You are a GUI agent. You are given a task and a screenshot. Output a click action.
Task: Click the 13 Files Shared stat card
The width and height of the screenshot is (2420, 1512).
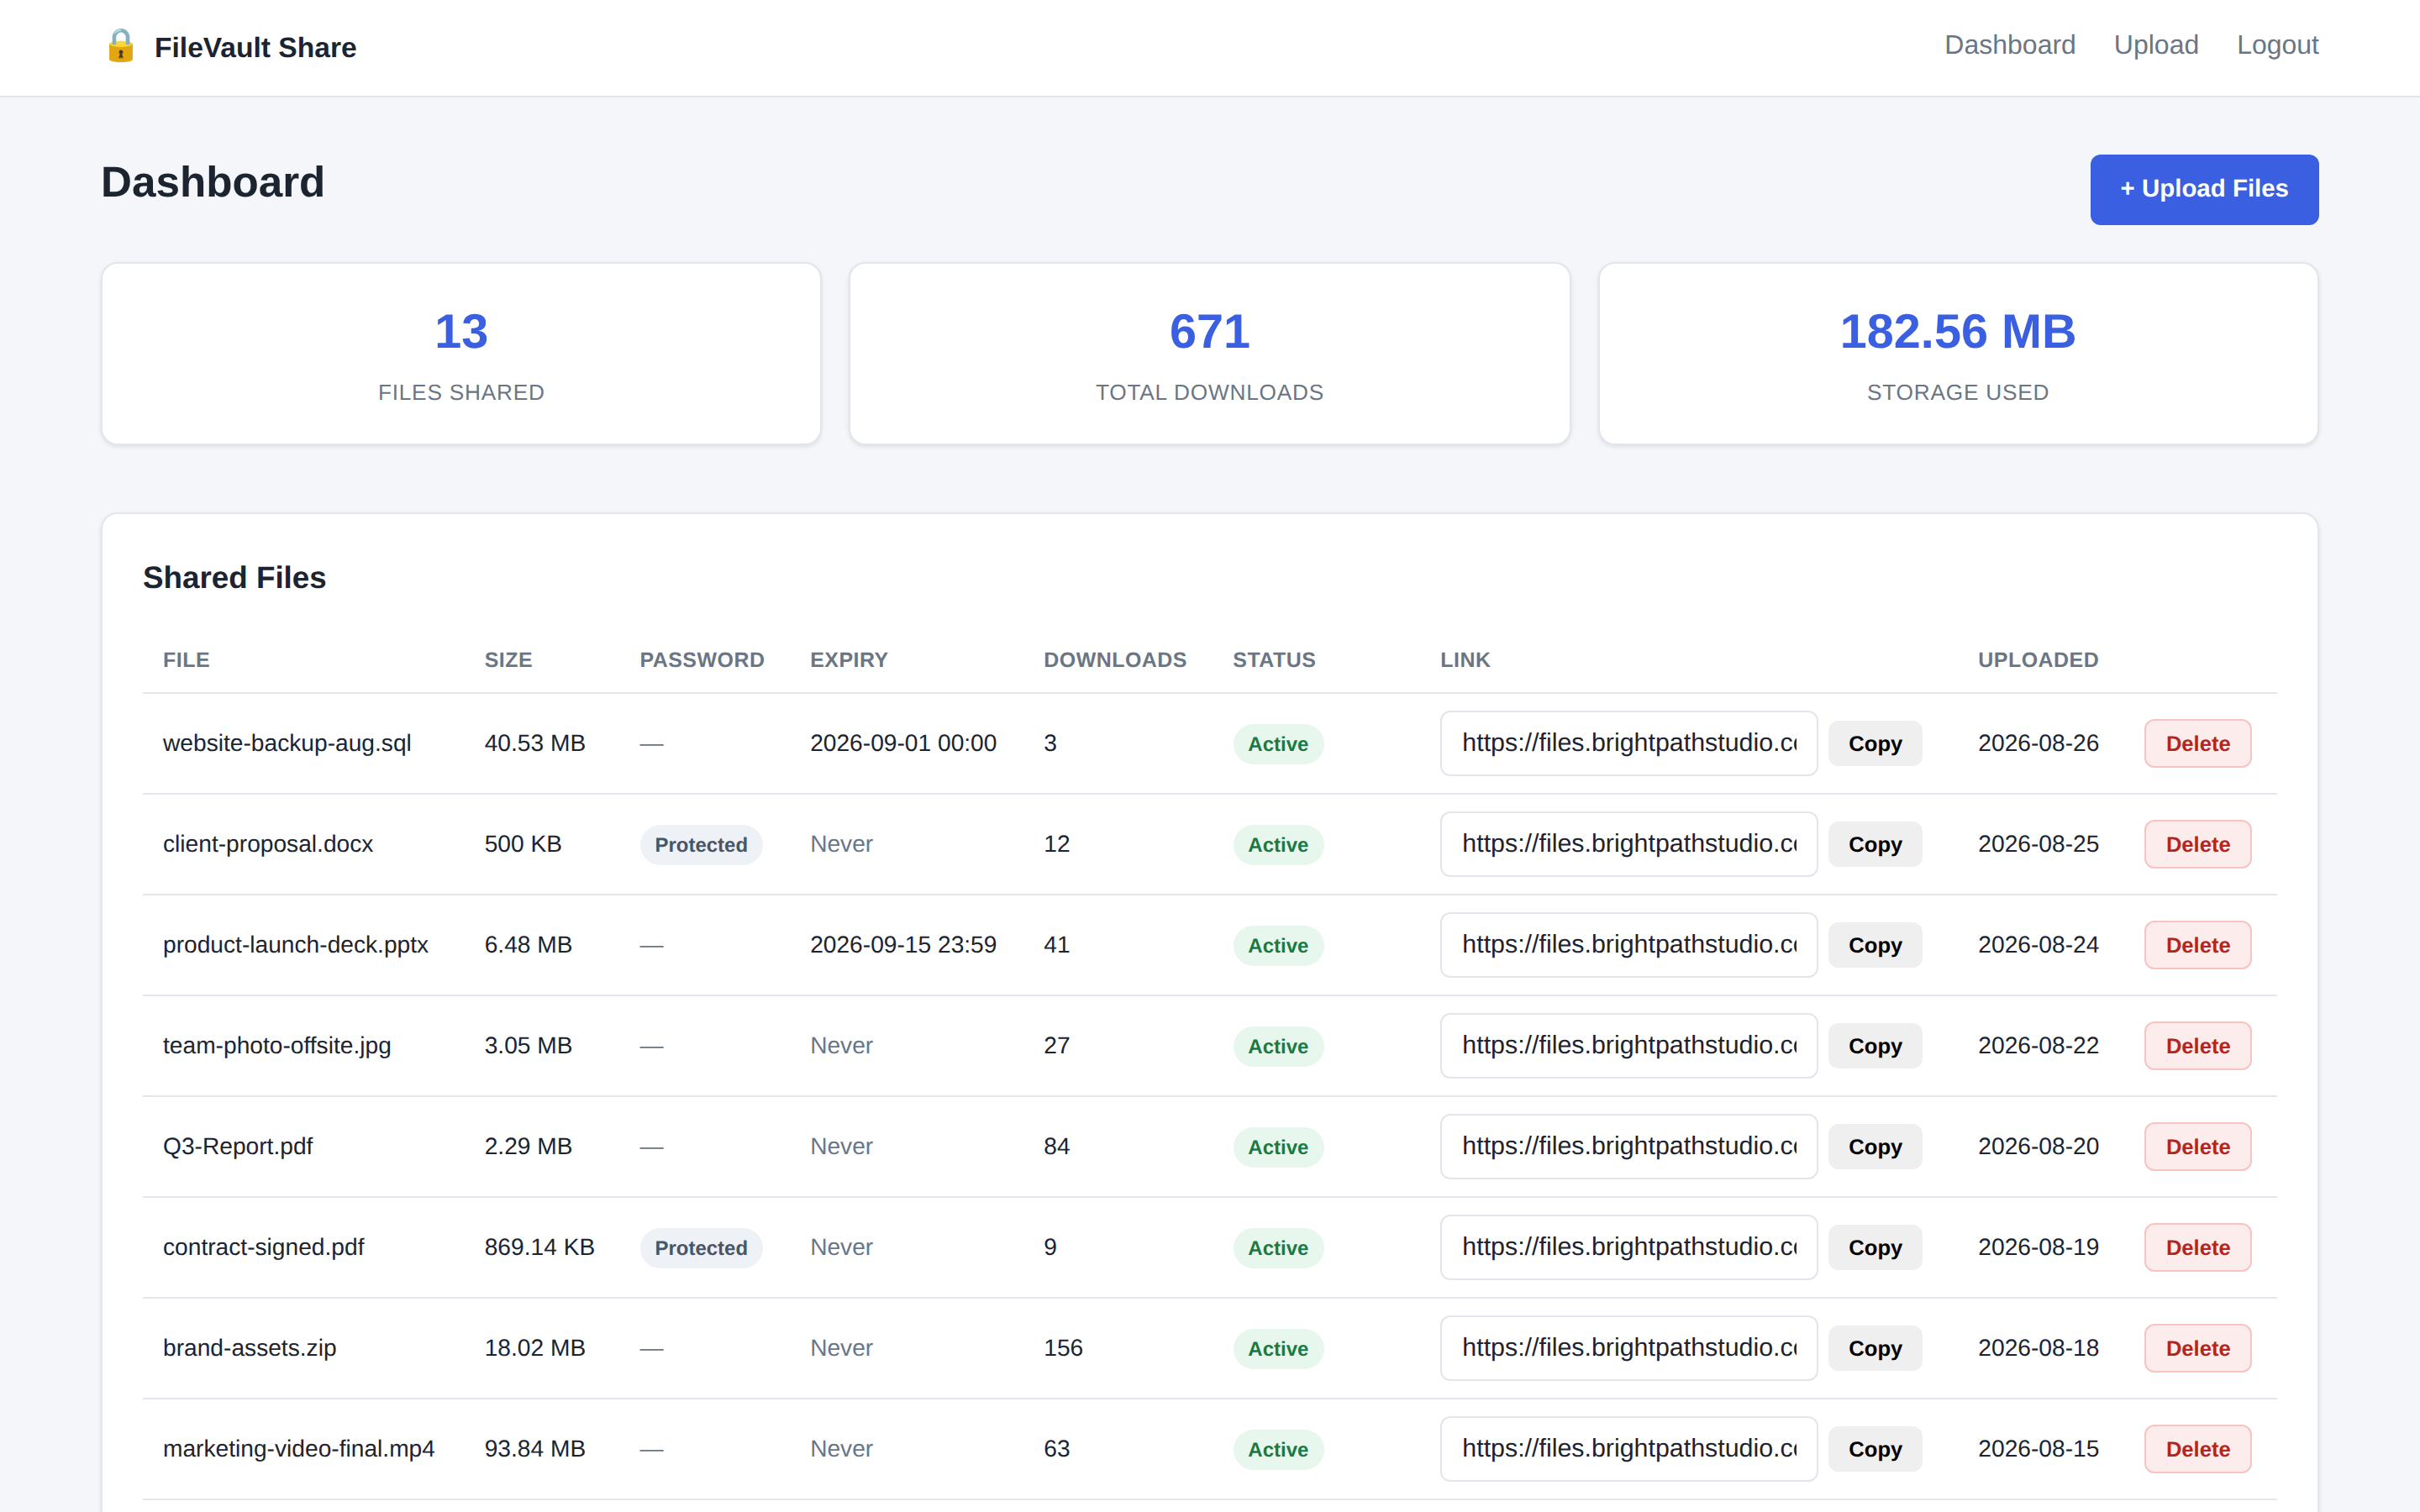pyautogui.click(x=461, y=354)
